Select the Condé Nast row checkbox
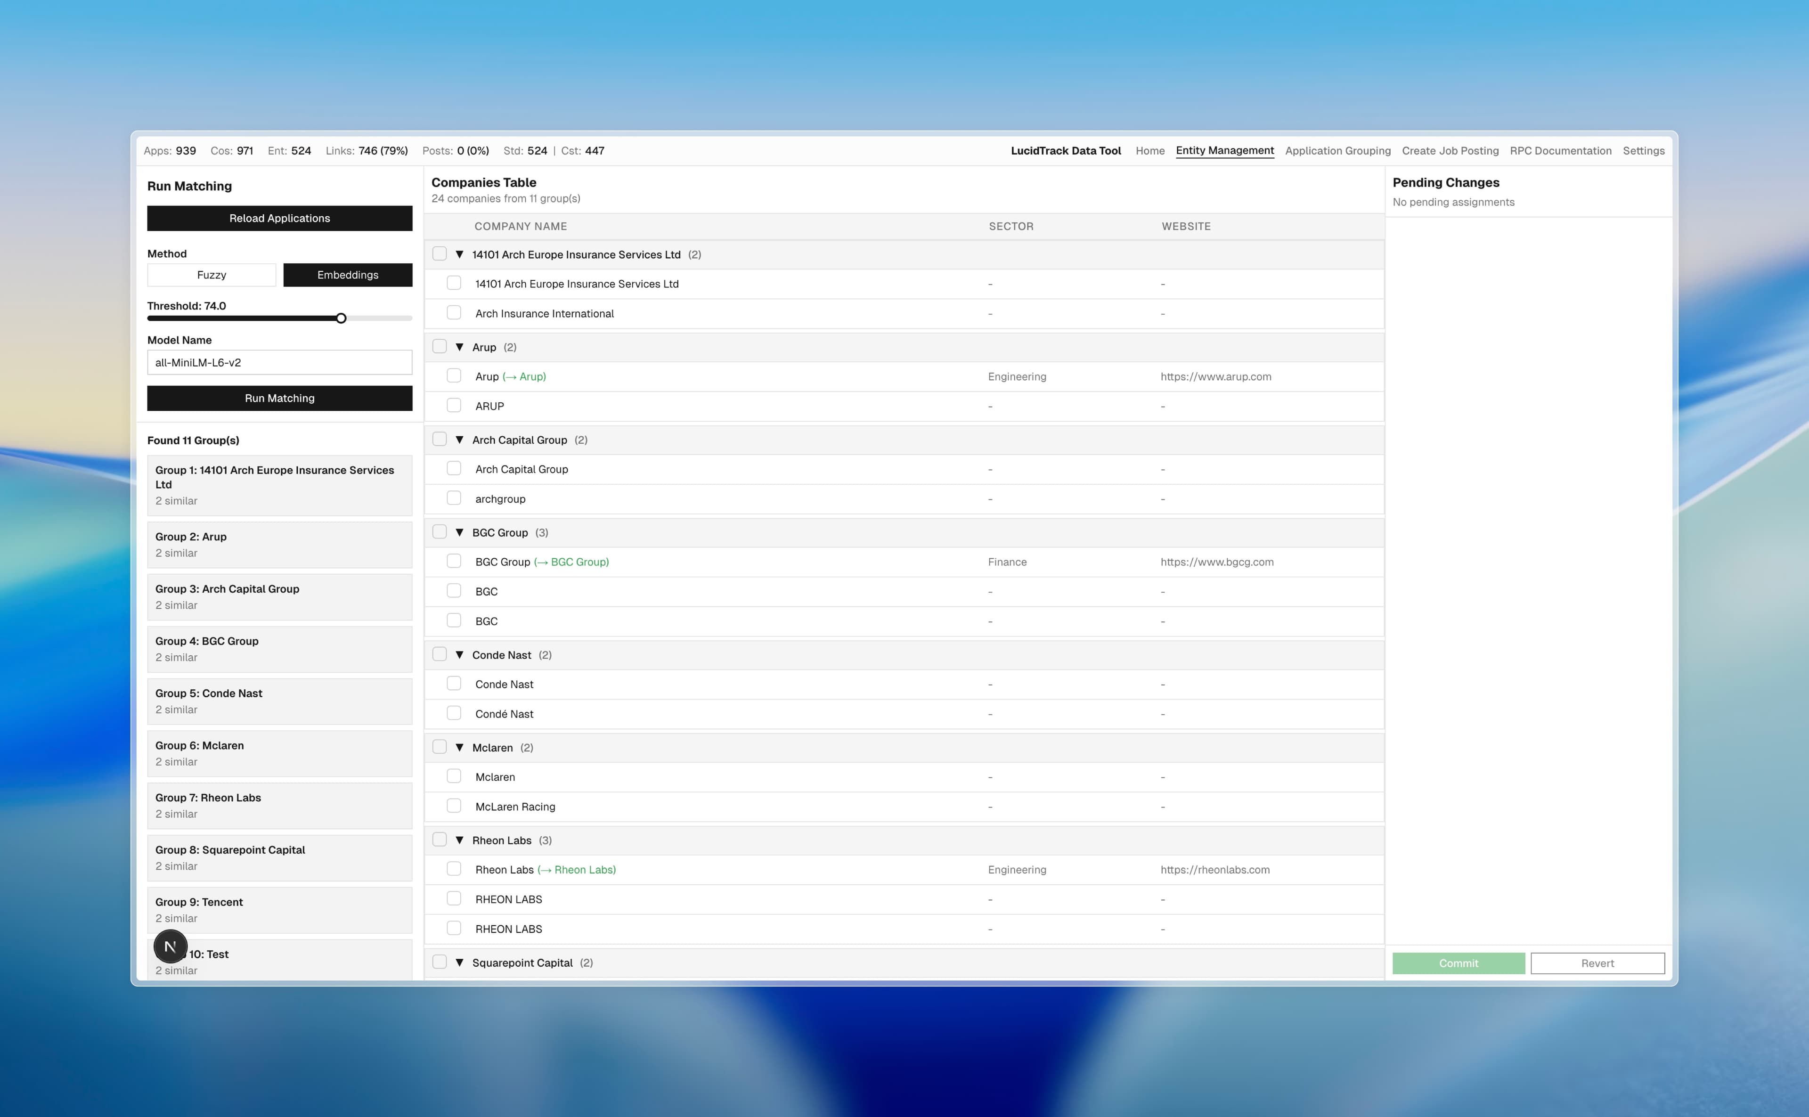Screen dimensions: 1809x1117 coord(454,714)
